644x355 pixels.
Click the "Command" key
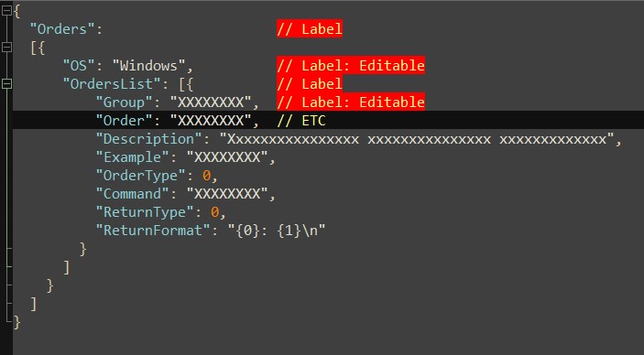132,194
